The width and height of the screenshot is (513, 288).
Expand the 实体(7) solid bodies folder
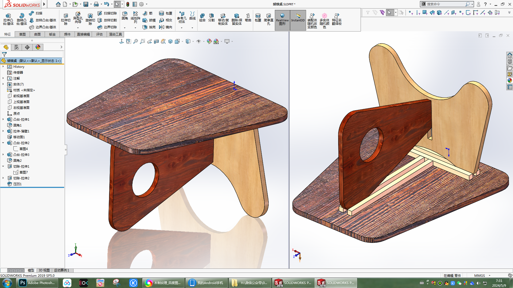(x=3, y=84)
